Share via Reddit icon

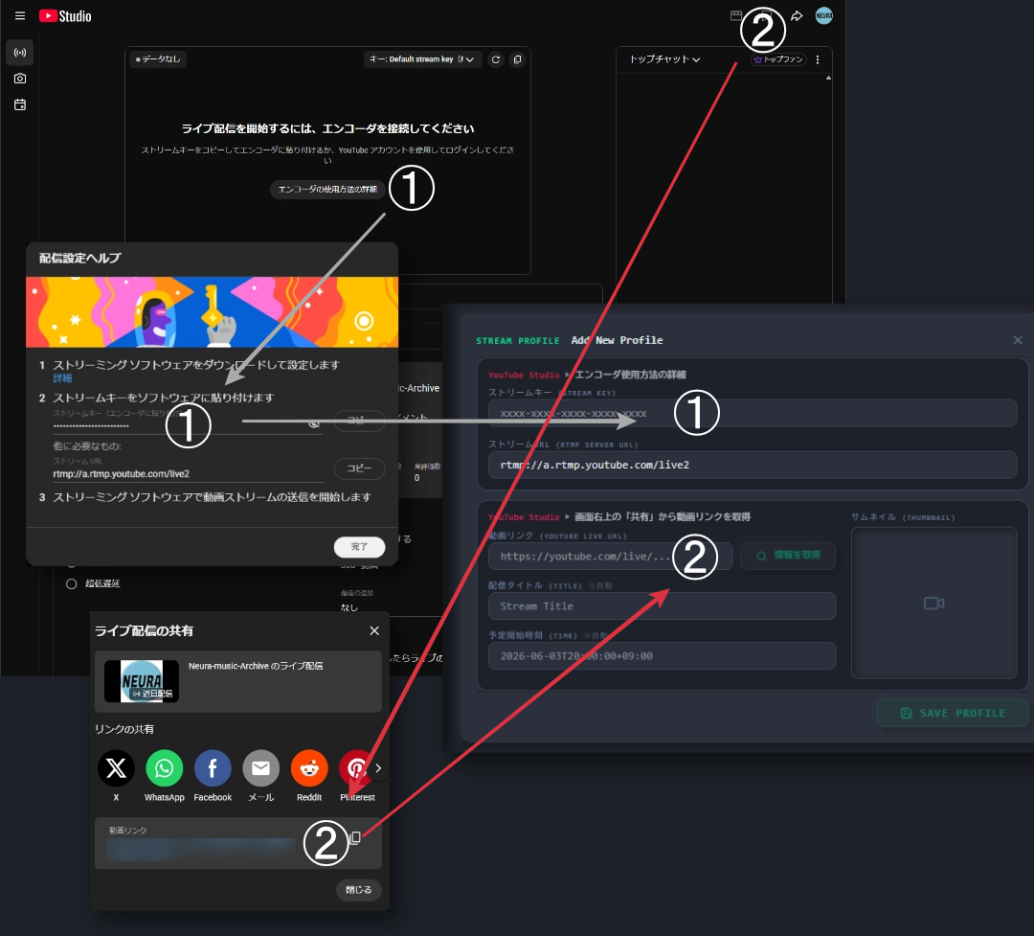309,768
